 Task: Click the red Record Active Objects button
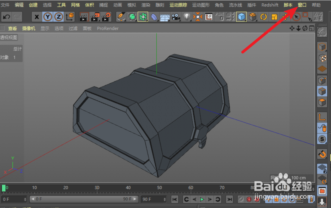pyautogui.click(x=249, y=199)
